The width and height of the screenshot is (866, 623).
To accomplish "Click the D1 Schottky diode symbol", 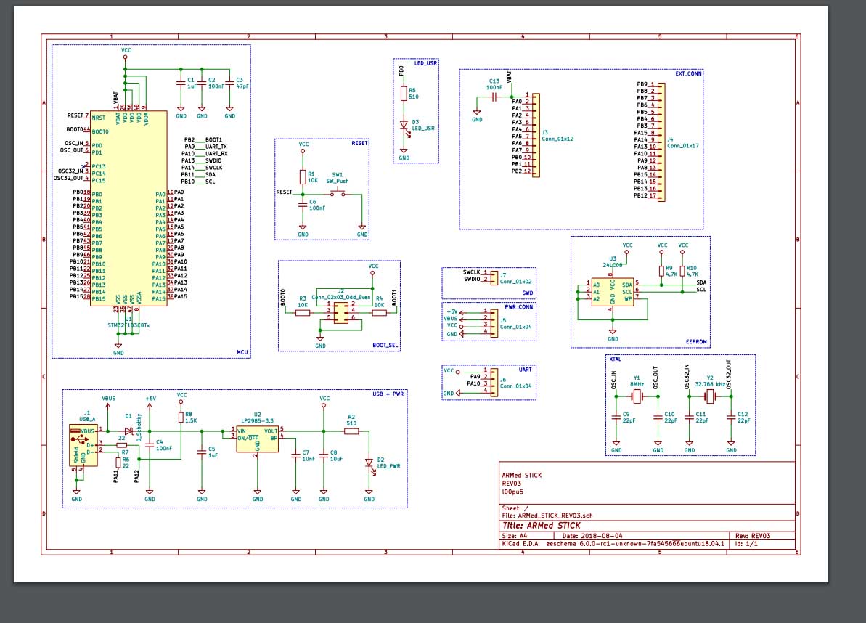I will (x=129, y=431).
